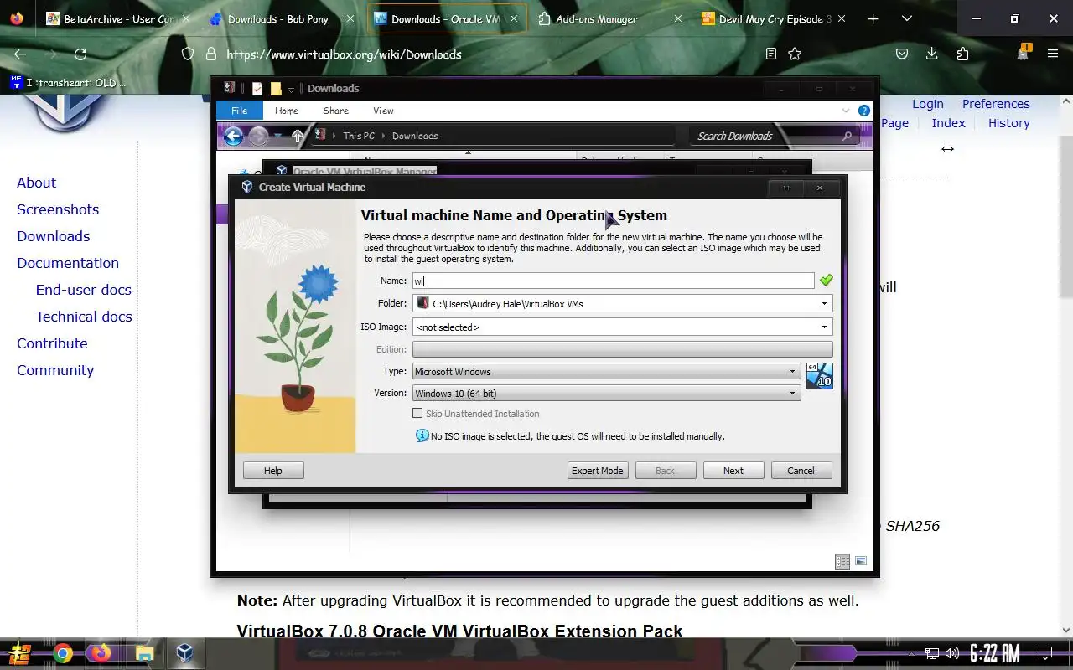Image resolution: width=1073 pixels, height=670 pixels.
Task: Click the padlock site security icon
Action: (x=211, y=54)
